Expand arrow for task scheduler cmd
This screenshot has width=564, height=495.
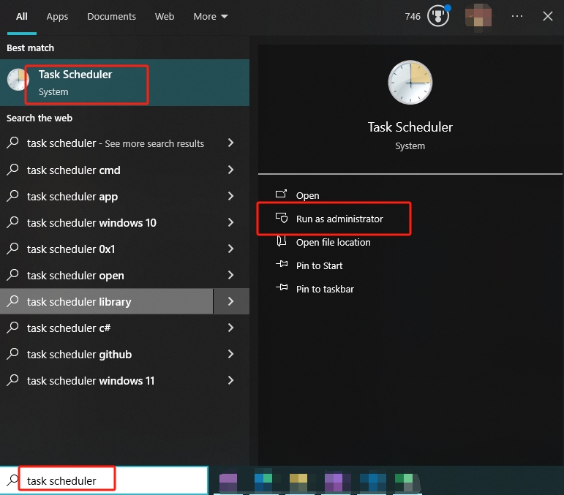(231, 170)
